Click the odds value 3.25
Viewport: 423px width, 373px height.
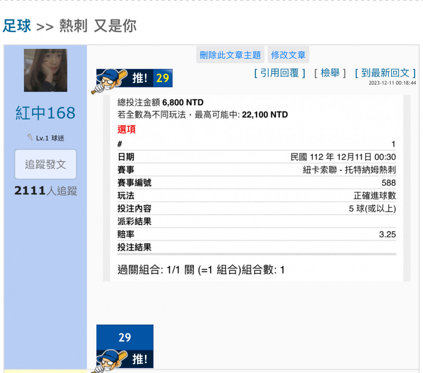pos(387,234)
